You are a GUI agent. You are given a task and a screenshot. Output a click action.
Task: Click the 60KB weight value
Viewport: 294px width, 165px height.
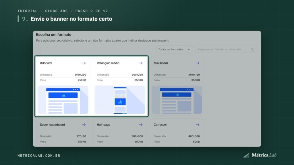pos(196,142)
